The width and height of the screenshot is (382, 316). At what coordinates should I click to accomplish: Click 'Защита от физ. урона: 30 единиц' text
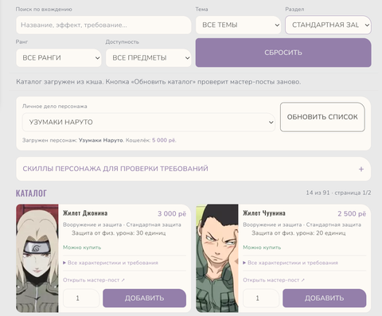(x=119, y=233)
